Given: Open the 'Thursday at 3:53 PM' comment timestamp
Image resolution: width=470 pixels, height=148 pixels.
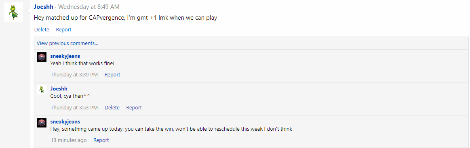Looking at the screenshot, I should [x=74, y=107].
